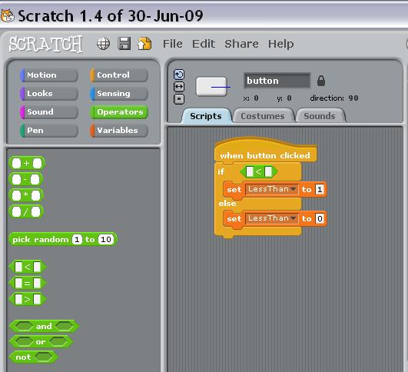408x372 pixels.
Task: Click the 'and' boolean operator block
Action: (44, 326)
